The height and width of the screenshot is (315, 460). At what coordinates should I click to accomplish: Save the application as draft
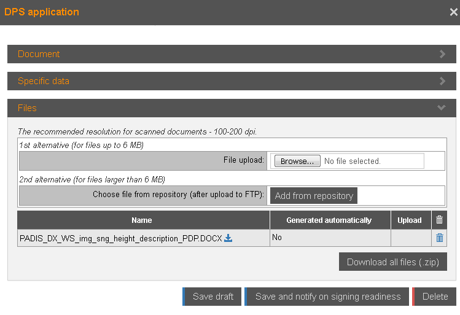click(x=213, y=297)
